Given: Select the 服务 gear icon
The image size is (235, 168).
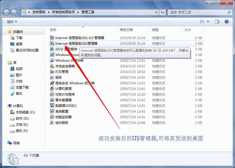Looking at the screenshot, I should [52, 78].
